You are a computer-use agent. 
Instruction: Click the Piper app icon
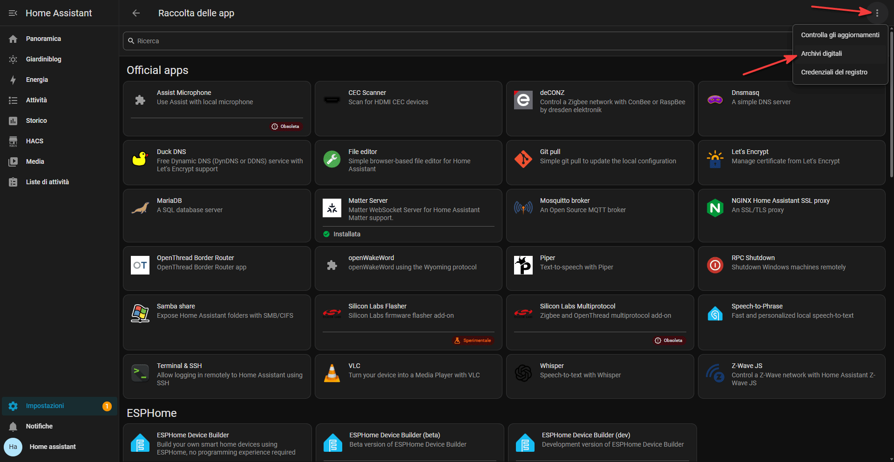pos(523,265)
